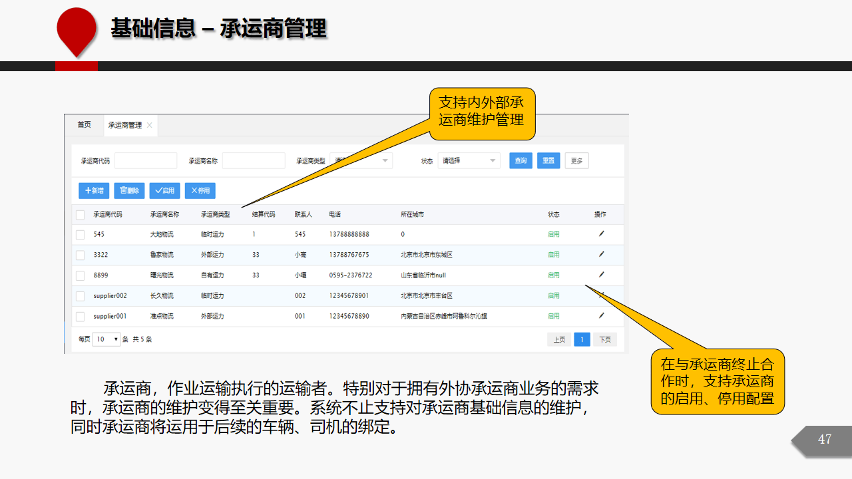Click the 删除 delete button

[x=129, y=190]
